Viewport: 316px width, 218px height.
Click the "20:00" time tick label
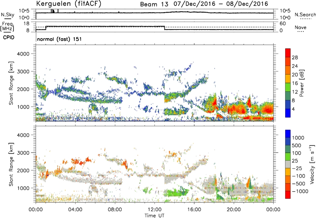point(233,210)
